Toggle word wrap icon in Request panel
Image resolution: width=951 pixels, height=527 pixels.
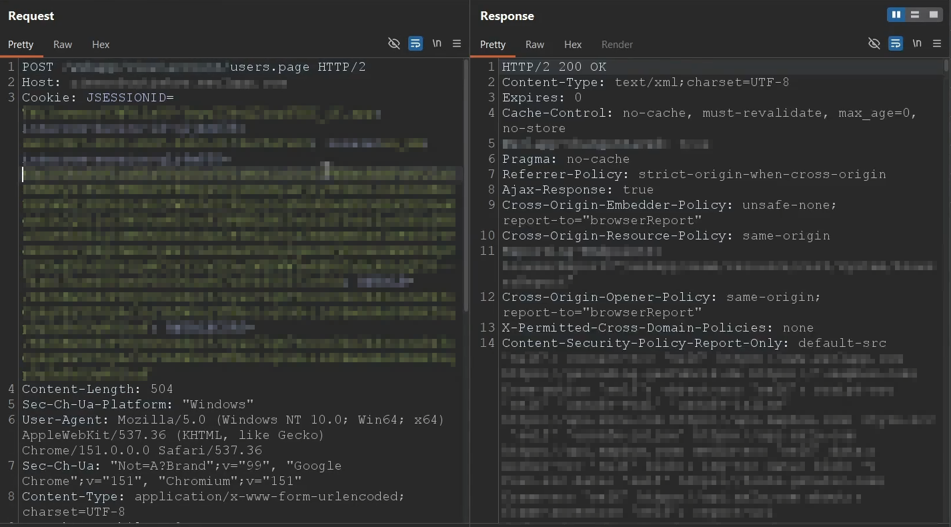click(x=415, y=43)
